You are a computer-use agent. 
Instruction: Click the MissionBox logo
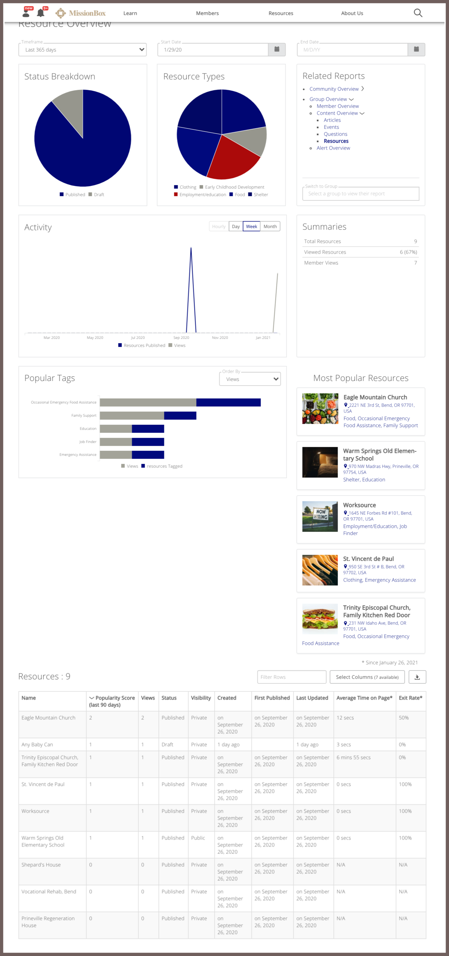(81, 13)
